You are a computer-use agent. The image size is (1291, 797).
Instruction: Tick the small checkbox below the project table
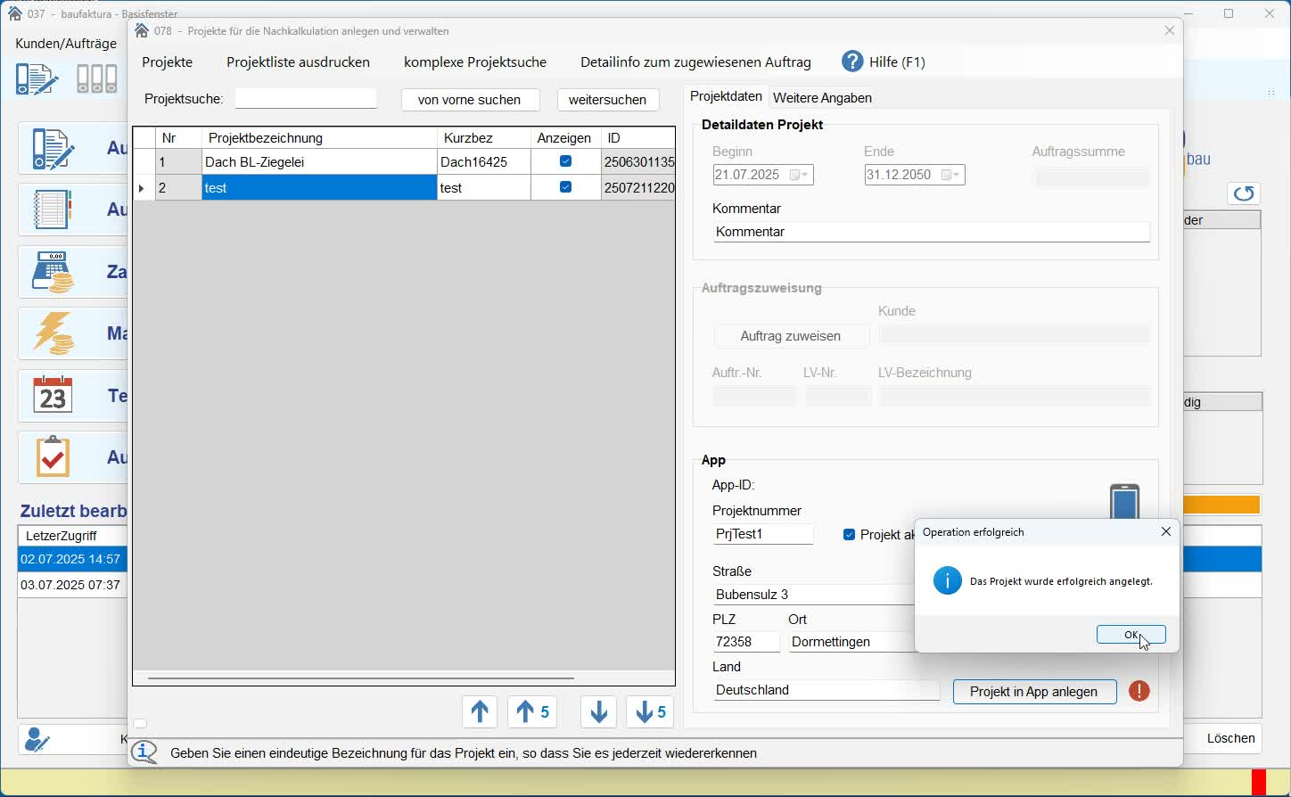[141, 724]
